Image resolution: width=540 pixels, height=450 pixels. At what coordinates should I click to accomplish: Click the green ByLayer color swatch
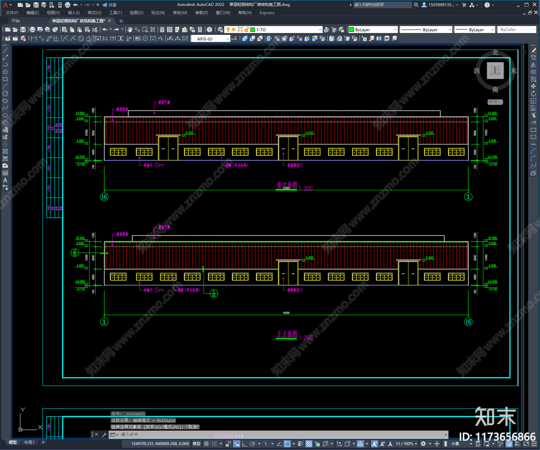pos(351,30)
